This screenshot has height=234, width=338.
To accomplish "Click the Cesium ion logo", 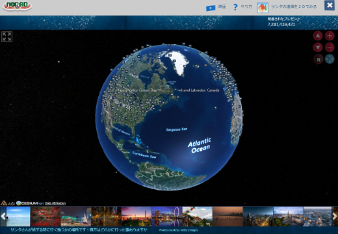I will tap(30, 203).
